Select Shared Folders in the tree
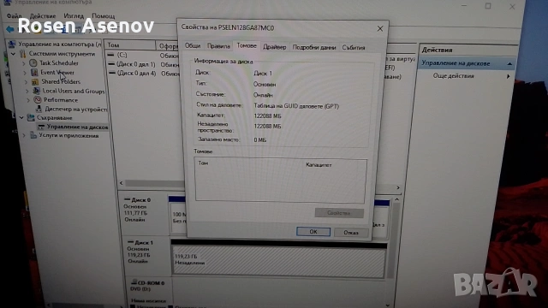 [61, 82]
